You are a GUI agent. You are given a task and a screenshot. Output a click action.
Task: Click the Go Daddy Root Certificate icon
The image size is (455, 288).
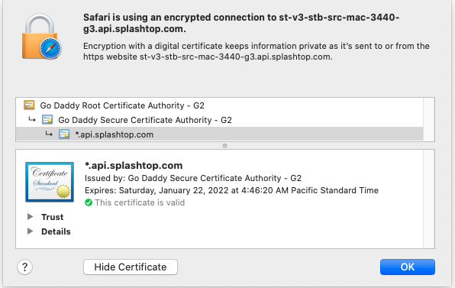click(x=29, y=105)
